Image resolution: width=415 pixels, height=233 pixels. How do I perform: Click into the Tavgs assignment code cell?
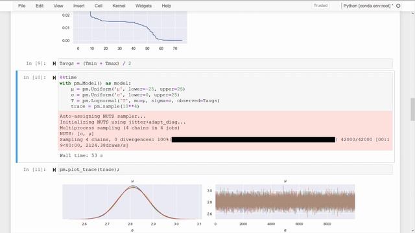coord(225,63)
